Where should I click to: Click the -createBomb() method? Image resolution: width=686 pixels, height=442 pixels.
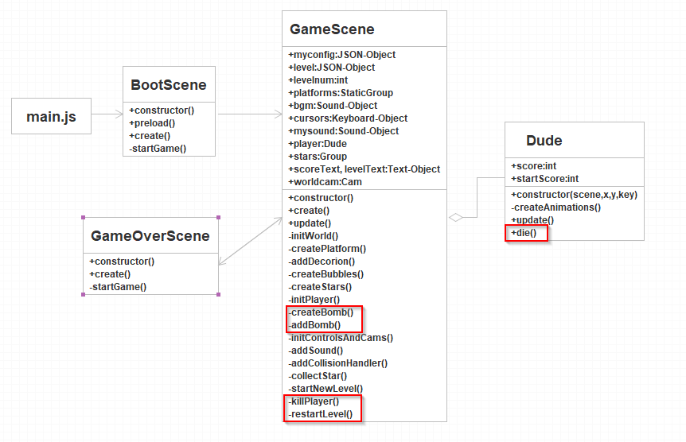[321, 312]
